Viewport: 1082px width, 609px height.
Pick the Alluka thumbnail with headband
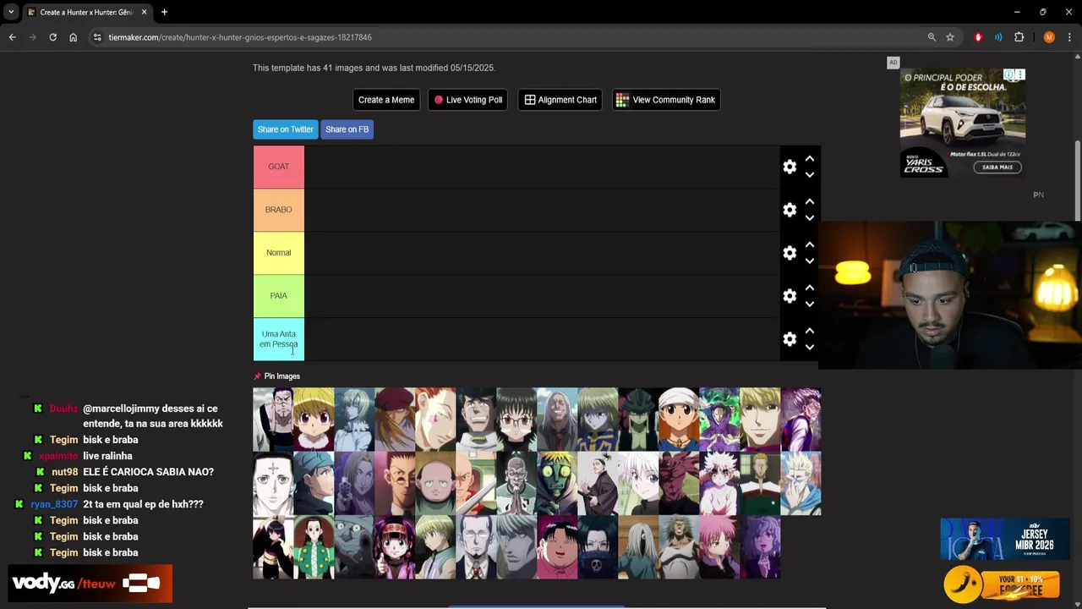(395, 547)
